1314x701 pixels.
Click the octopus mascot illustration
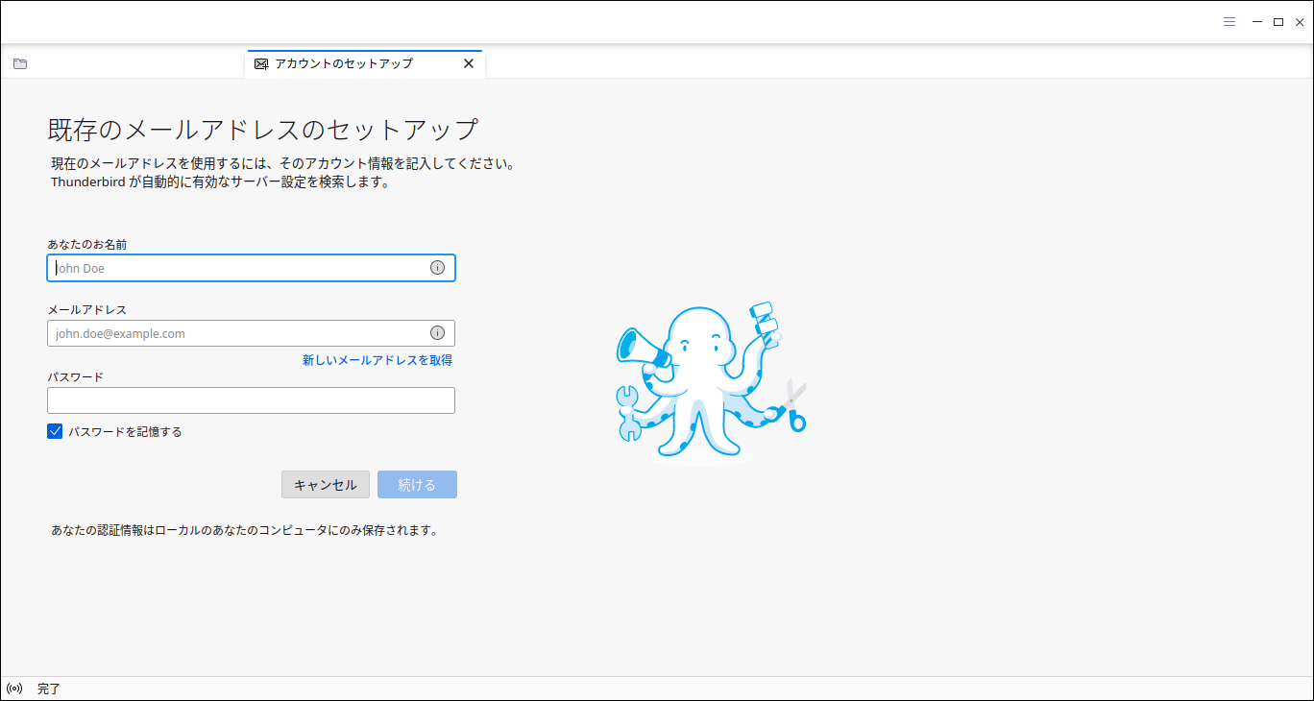[x=710, y=382]
